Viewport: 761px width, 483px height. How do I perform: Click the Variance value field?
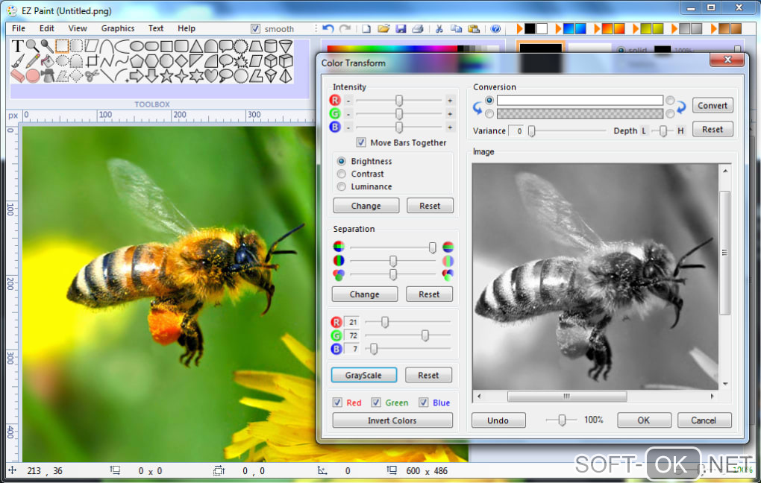tap(516, 131)
